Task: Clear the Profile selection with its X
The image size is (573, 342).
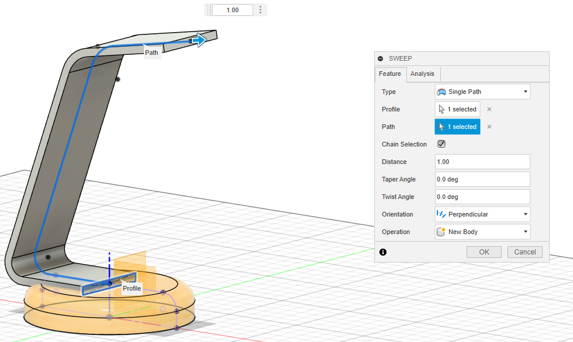Action: coord(489,109)
